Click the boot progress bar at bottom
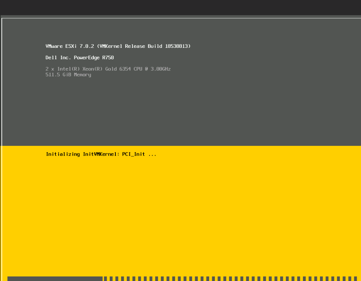Viewport: 361px width, 281px height. [x=183, y=279]
